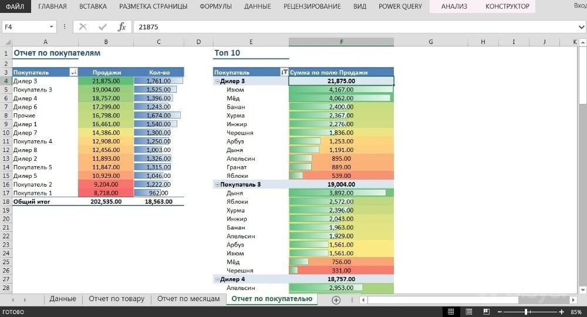
Task: Click the zoom slider handle
Action: [x=526, y=311]
